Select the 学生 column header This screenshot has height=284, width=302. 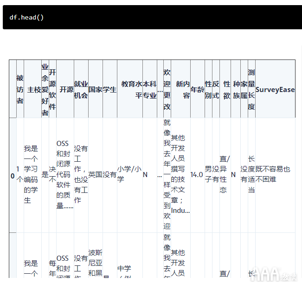click(x=110, y=89)
